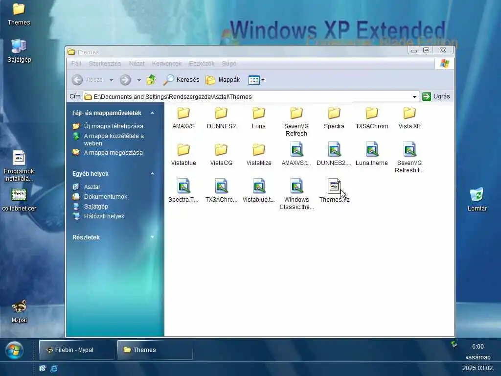The width and height of the screenshot is (501, 376).
Task: Expand the Részletek panel
Action: click(153, 237)
